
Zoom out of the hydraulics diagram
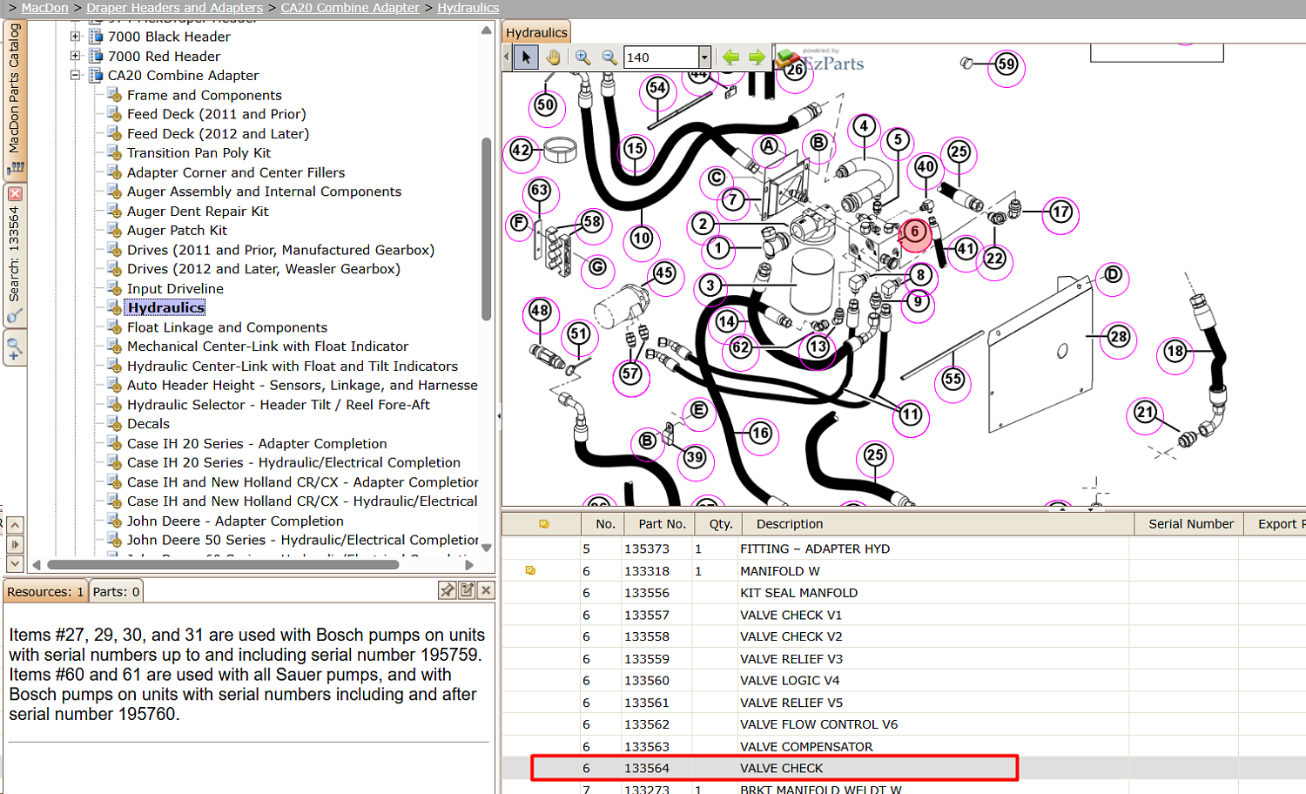609,57
